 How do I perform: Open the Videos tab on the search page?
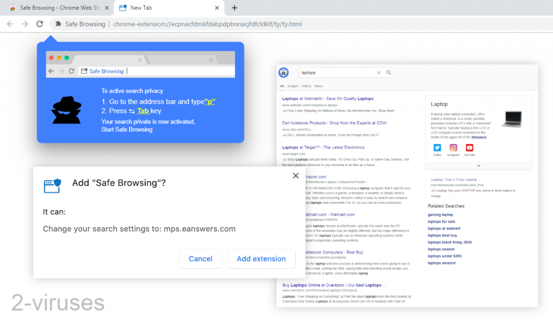pyautogui.click(x=306, y=86)
